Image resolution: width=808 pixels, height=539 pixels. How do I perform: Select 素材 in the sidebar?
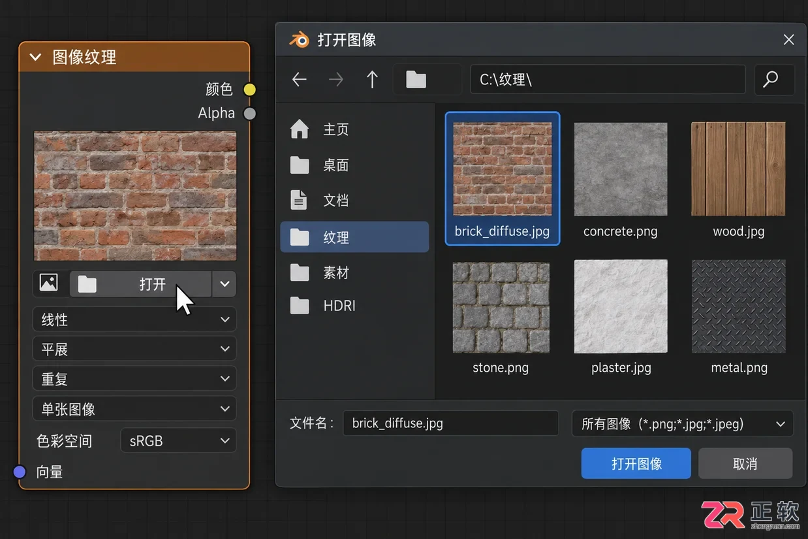click(x=354, y=272)
